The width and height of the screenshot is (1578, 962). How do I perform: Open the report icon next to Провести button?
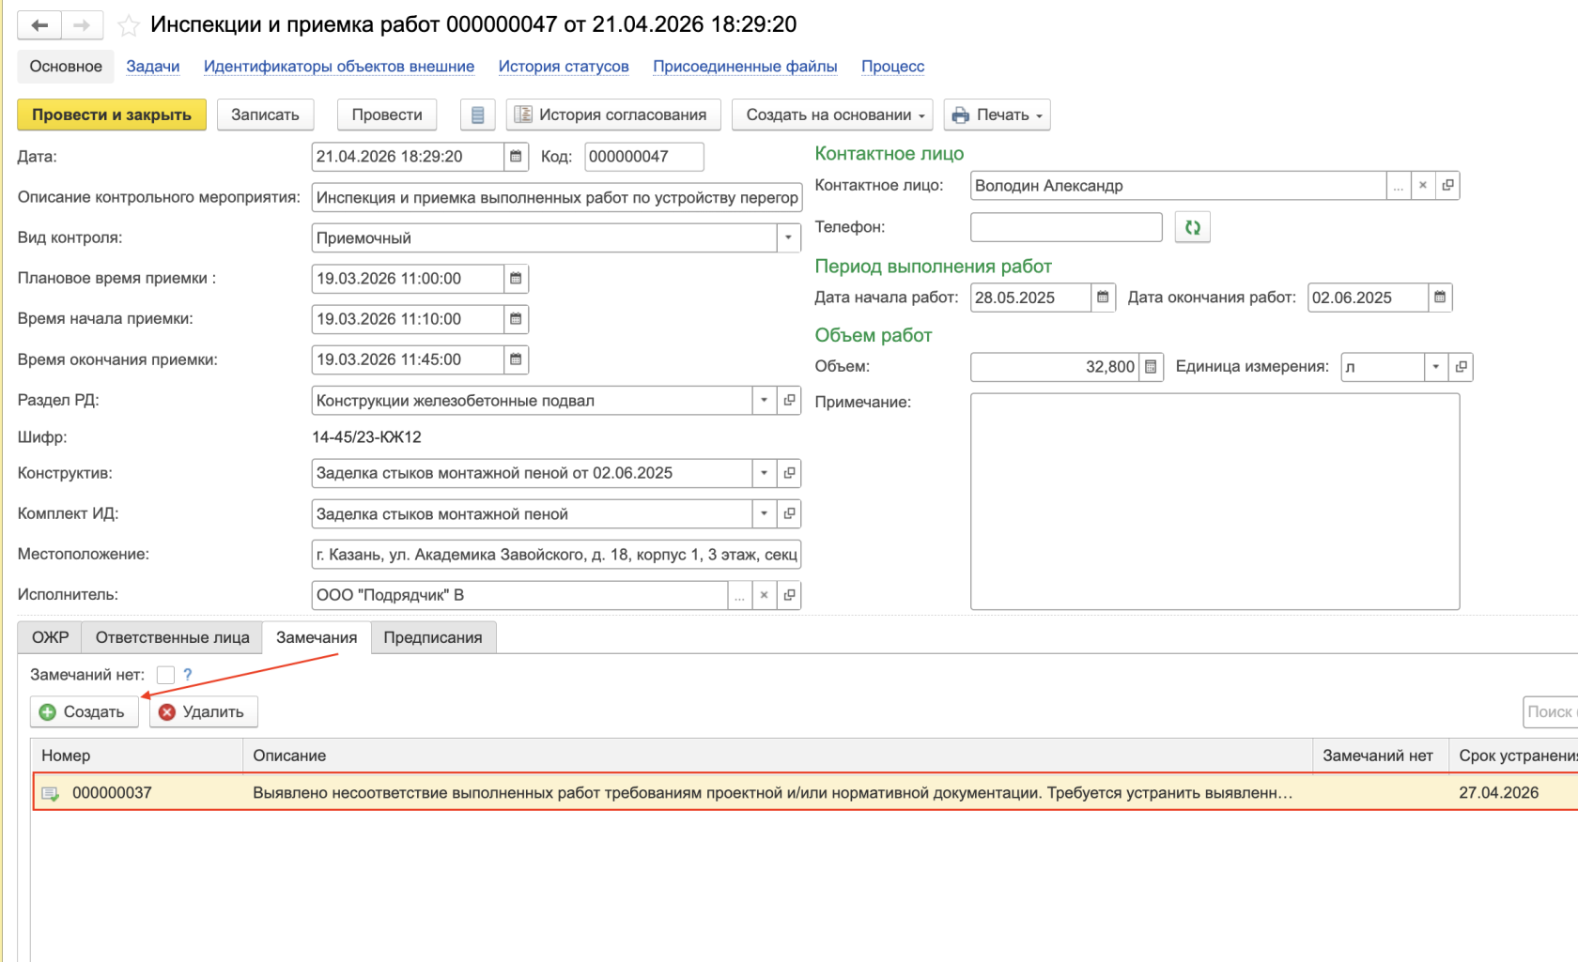[477, 115]
